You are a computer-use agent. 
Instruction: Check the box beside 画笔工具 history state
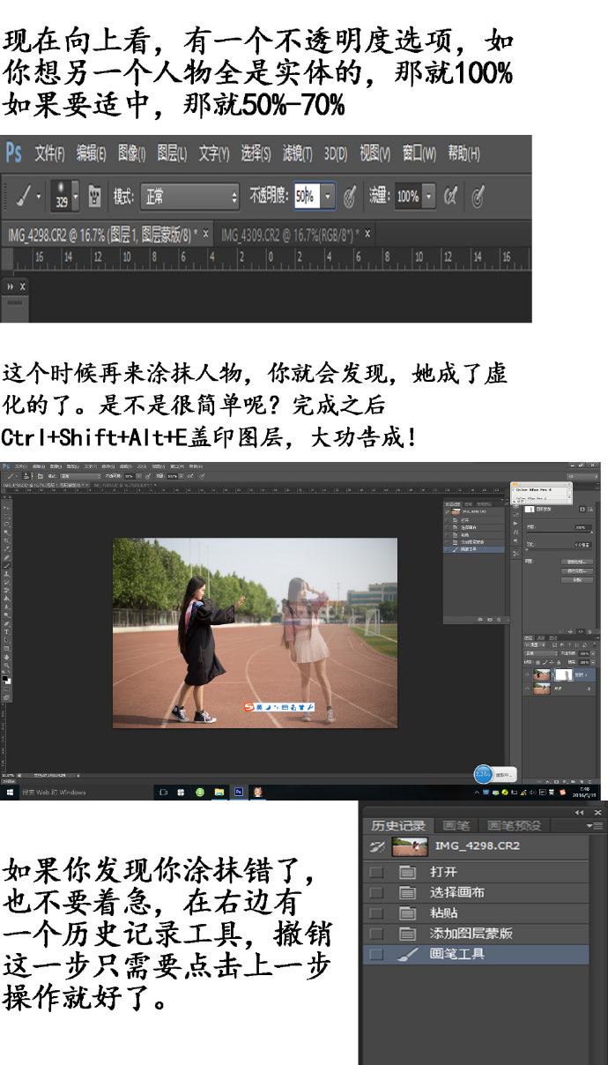coord(377,954)
